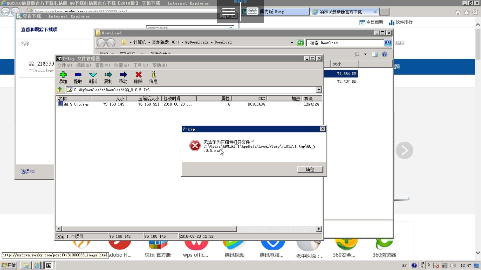Click the 选项(O) link in downloads window
Screen dimensions: 481x270
28,171
